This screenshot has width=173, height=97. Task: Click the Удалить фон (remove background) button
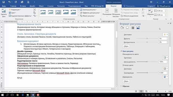point(4,13)
